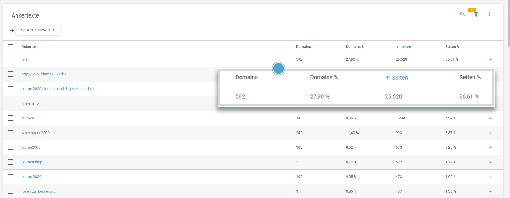This screenshot has height=198, width=510.
Task: Open the filter funnel icon
Action: (476, 14)
